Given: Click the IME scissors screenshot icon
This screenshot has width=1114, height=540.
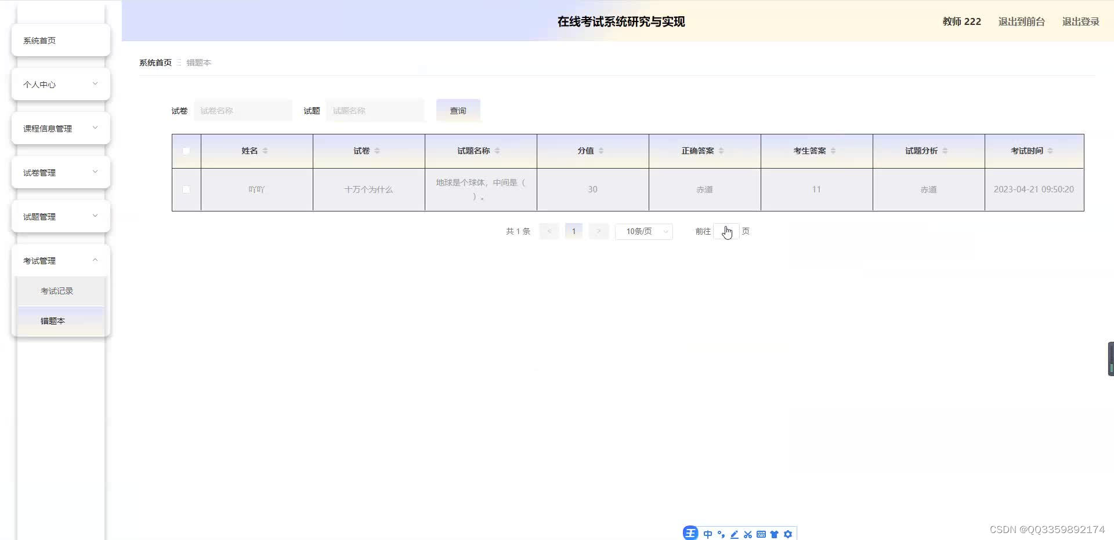Looking at the screenshot, I should click(x=748, y=534).
